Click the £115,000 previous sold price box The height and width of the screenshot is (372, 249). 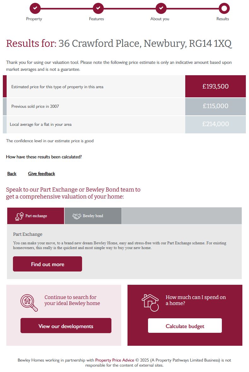(x=215, y=106)
